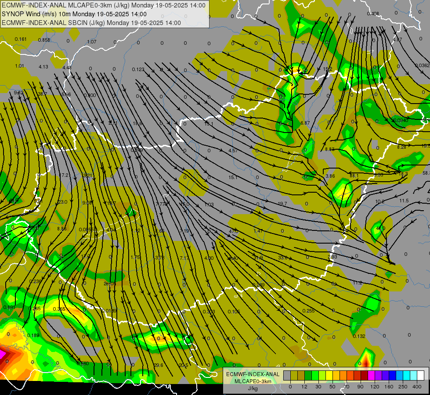Screen dimensions: 430x395
Task: Click the legend scale label 400
Action: point(417,387)
